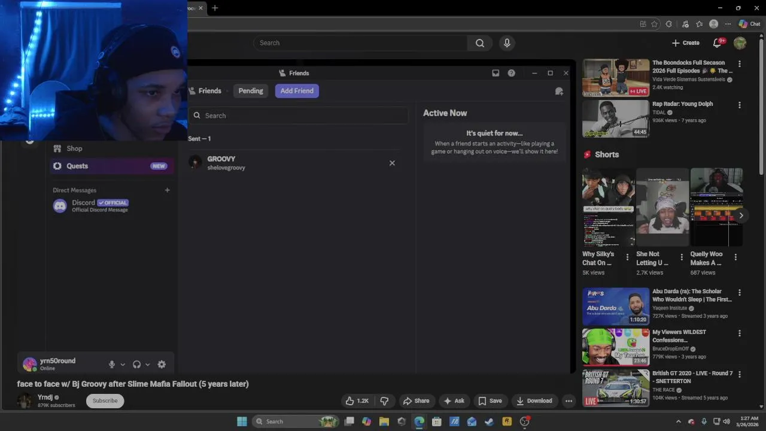The image size is (766, 431).
Task: Open File Explorer from taskbar
Action: (384, 421)
